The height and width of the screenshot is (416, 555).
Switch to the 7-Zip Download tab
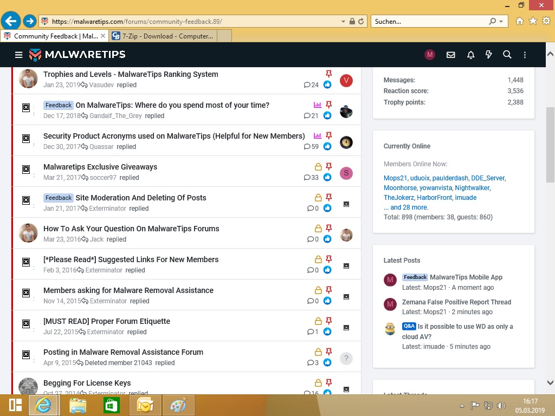click(x=163, y=36)
